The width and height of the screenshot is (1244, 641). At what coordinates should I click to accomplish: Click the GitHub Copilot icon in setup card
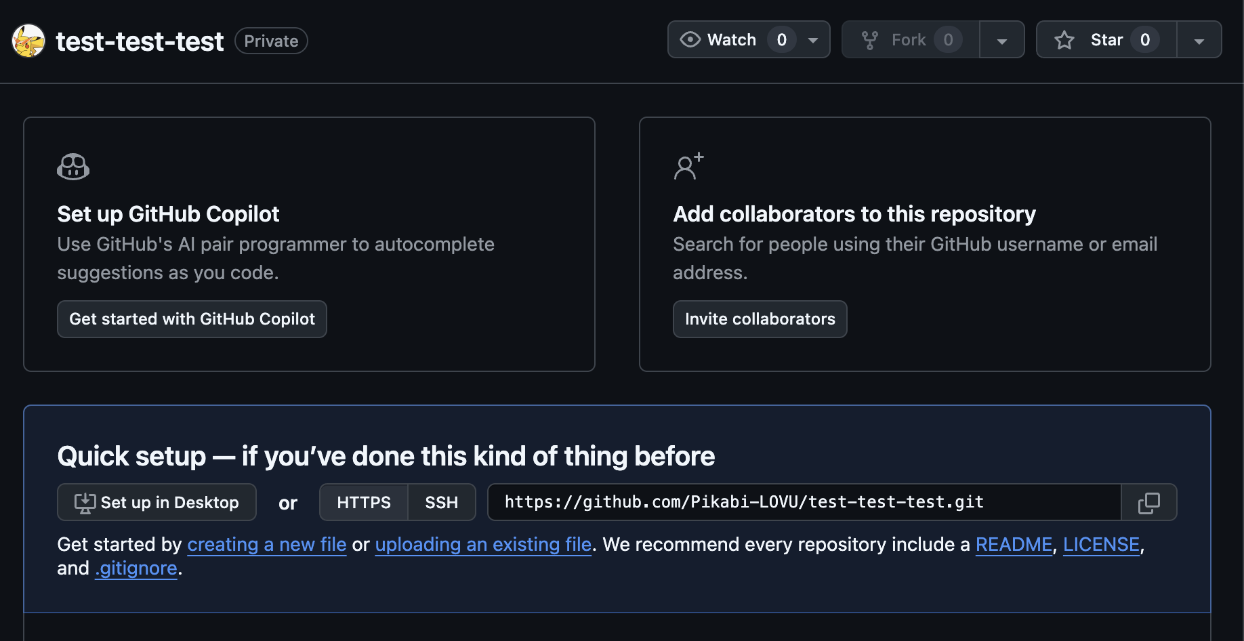(x=73, y=167)
